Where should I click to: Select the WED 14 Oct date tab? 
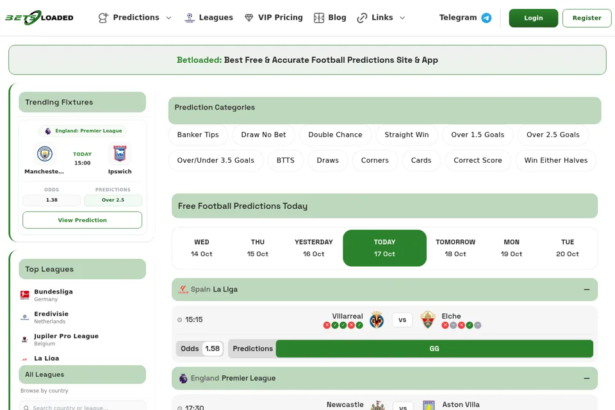pyautogui.click(x=202, y=248)
